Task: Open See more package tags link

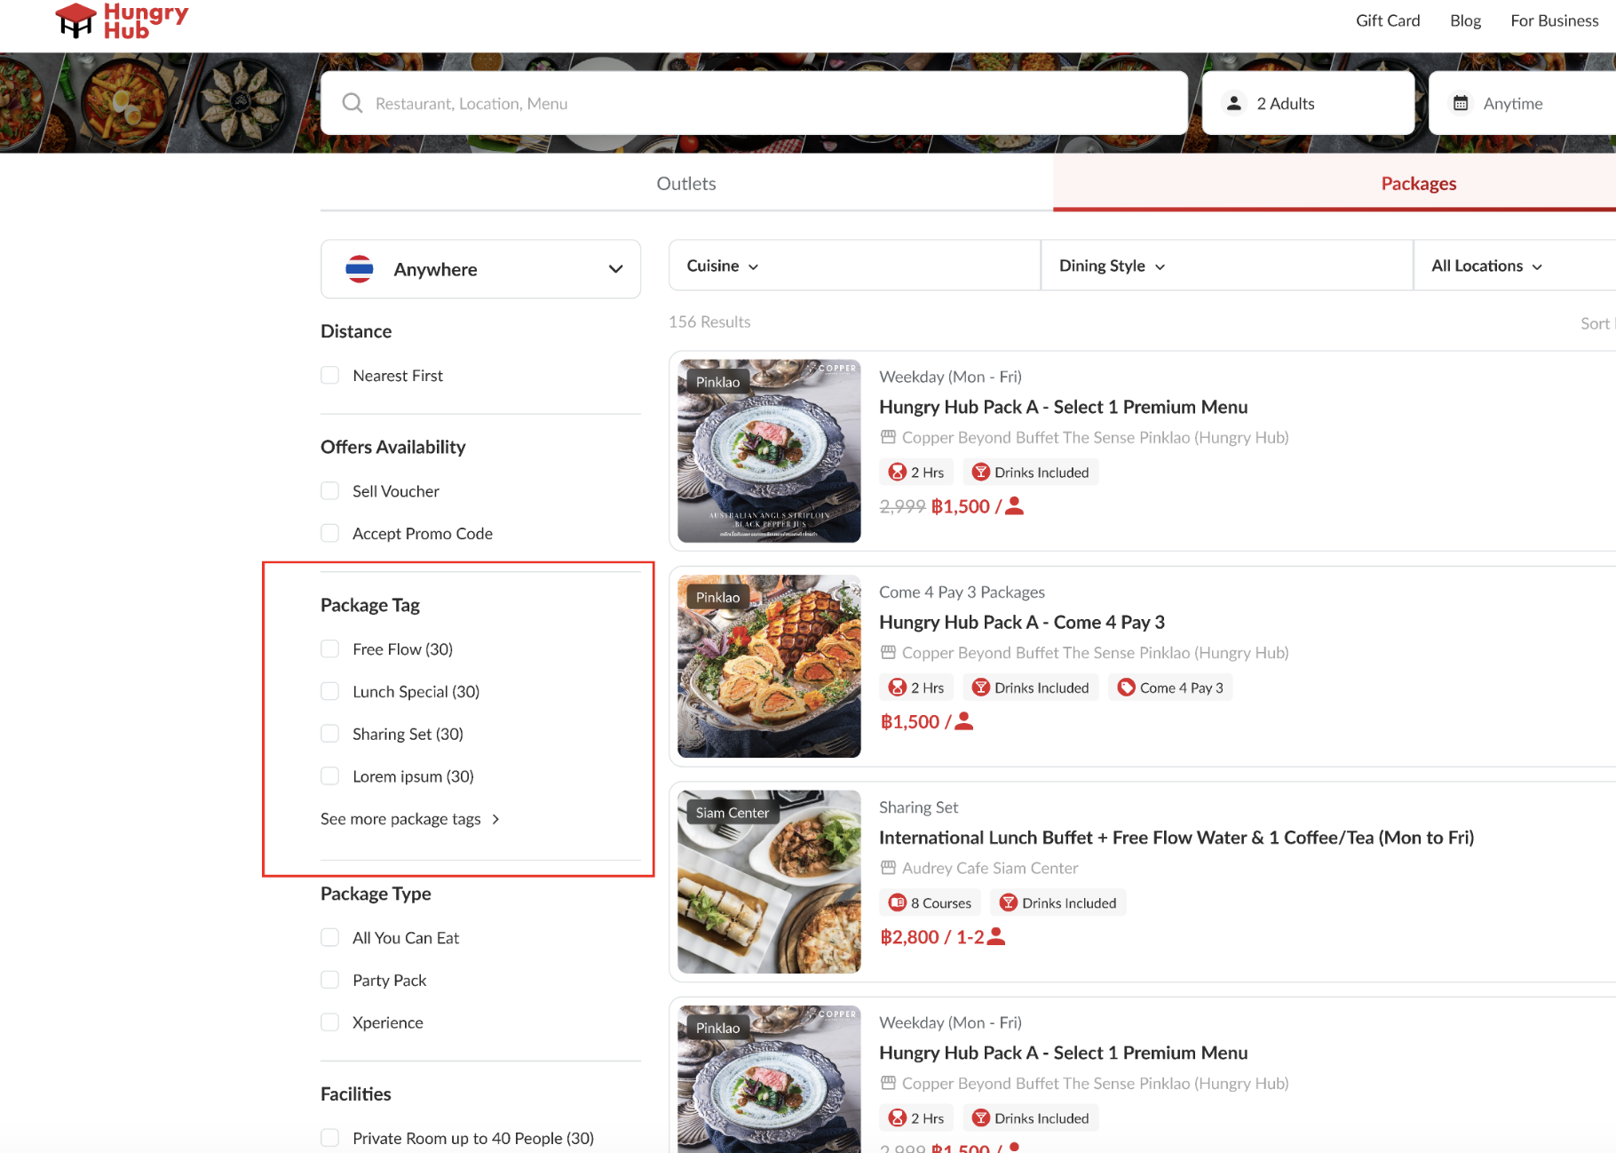Action: 409,819
